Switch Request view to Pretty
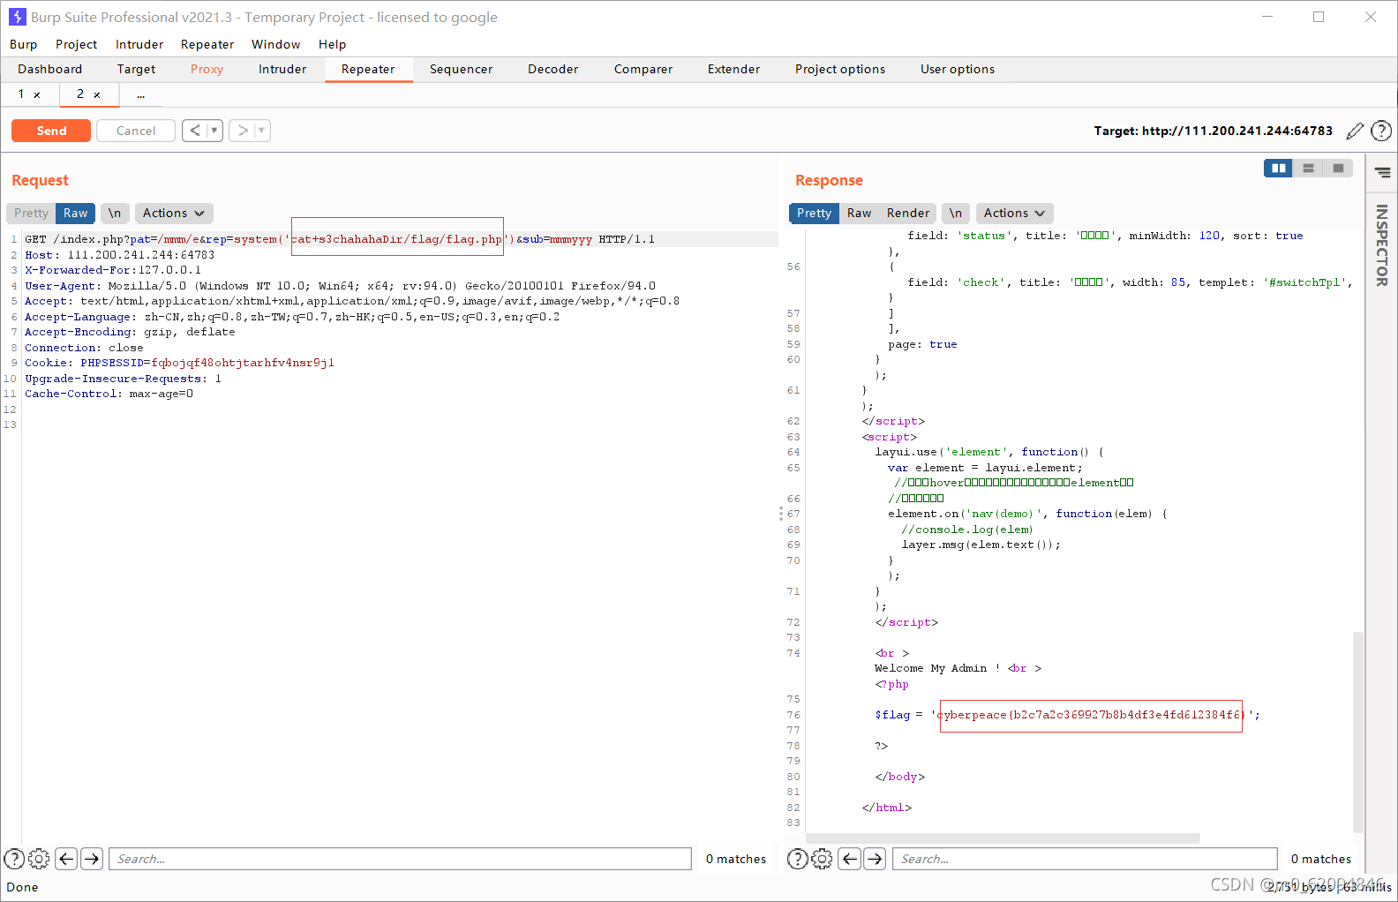The height and width of the screenshot is (902, 1398). (x=31, y=213)
